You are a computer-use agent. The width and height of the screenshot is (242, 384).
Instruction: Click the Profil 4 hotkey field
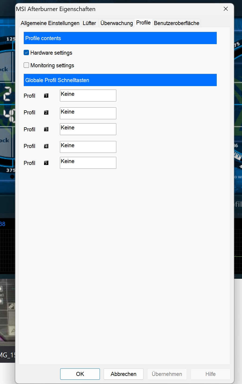(x=88, y=147)
